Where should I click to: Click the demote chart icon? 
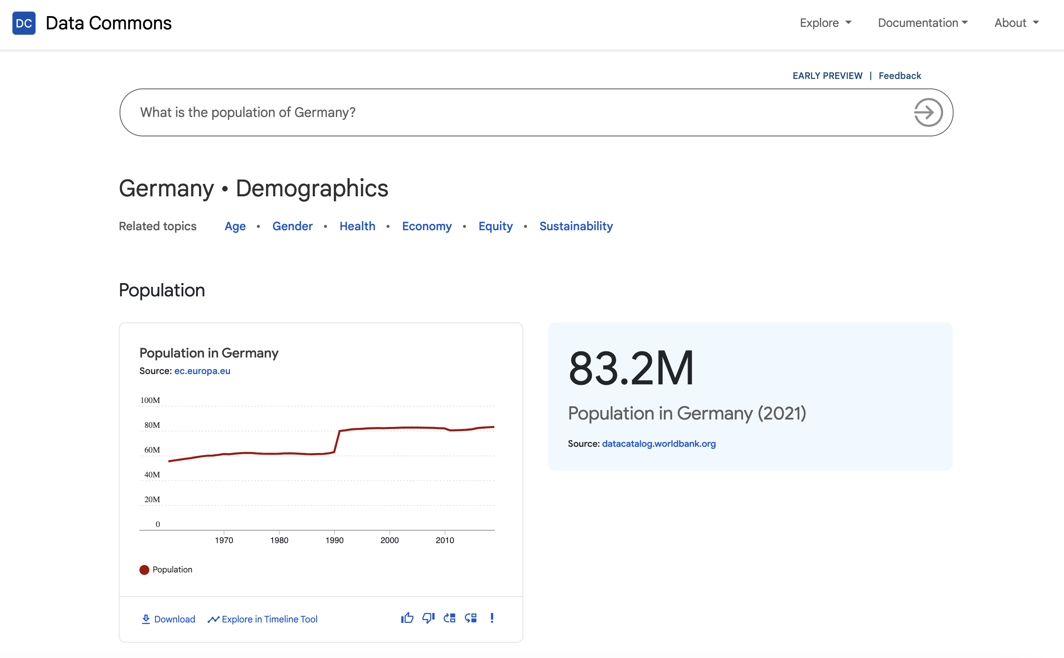tap(471, 618)
